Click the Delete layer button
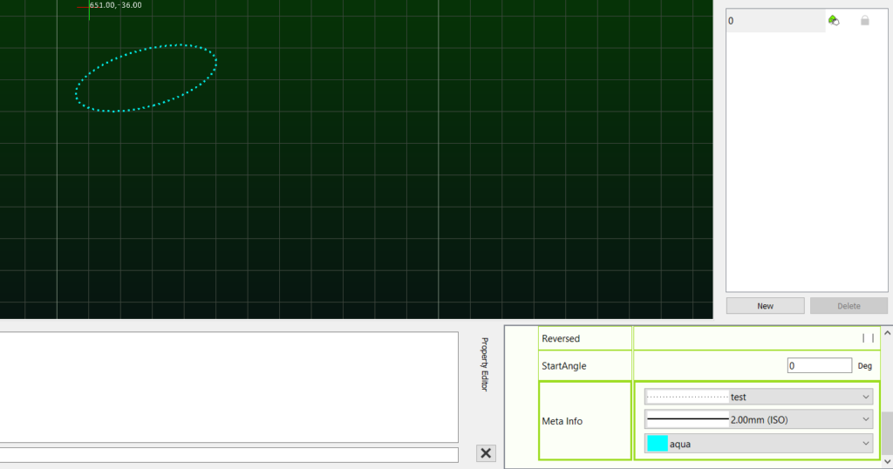The image size is (893, 469). (x=849, y=306)
